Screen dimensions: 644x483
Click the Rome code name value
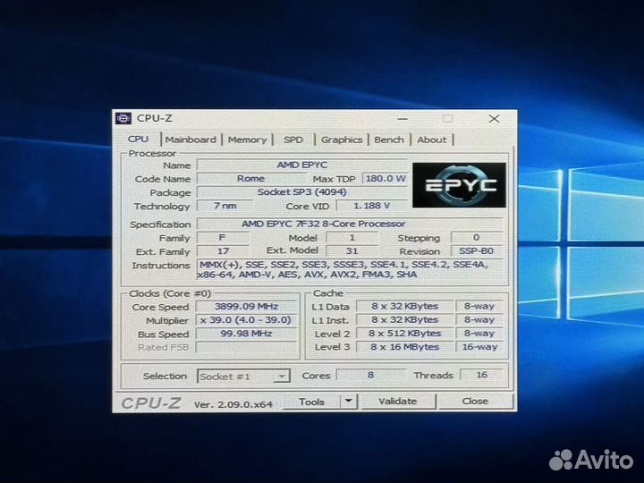point(251,179)
